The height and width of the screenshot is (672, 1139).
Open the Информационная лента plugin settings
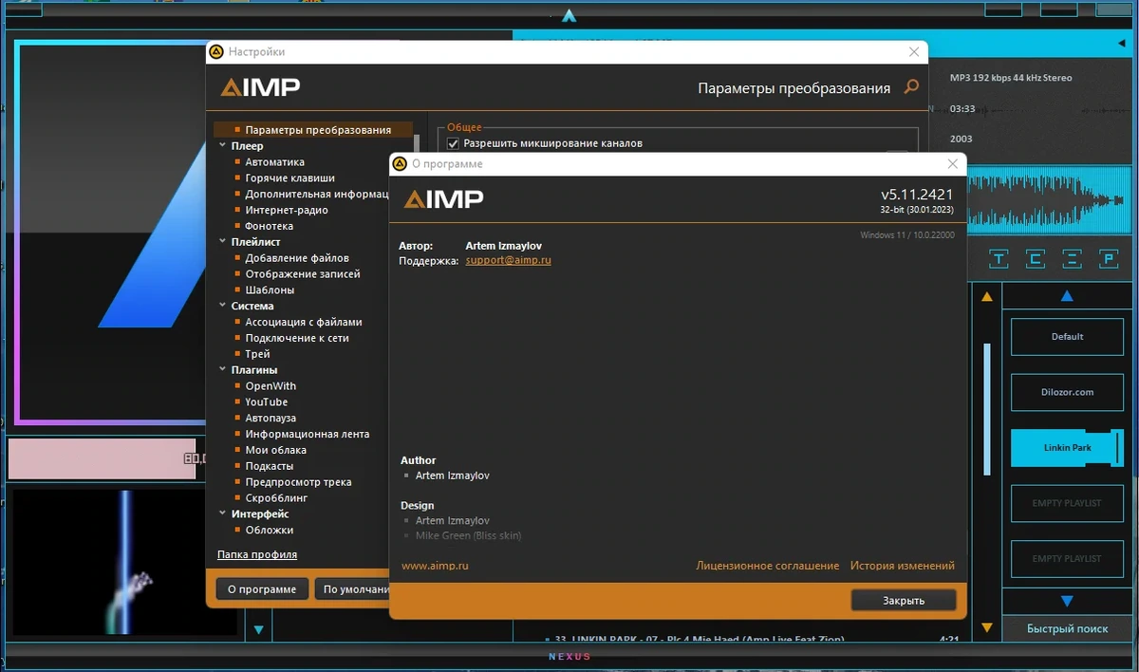(x=308, y=434)
